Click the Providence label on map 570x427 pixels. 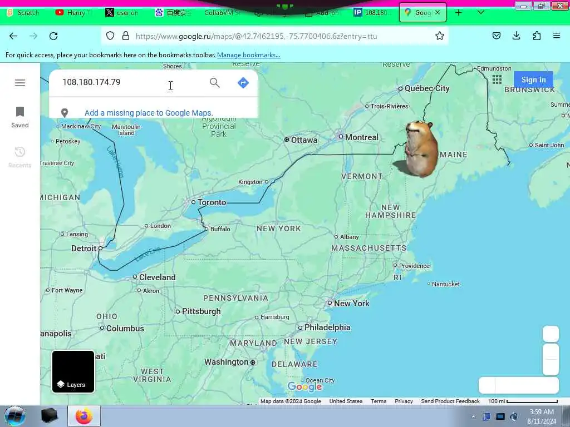coord(414,266)
